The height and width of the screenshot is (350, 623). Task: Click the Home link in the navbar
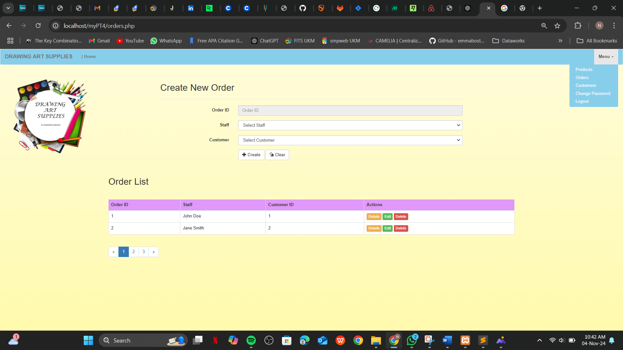pos(90,56)
